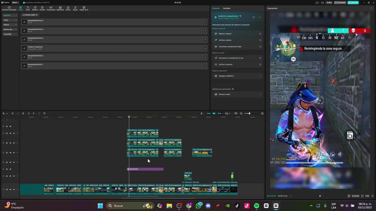Screen dimensions: 376x211
Task: Click the delete-right trim icon
Action: click(33, 113)
